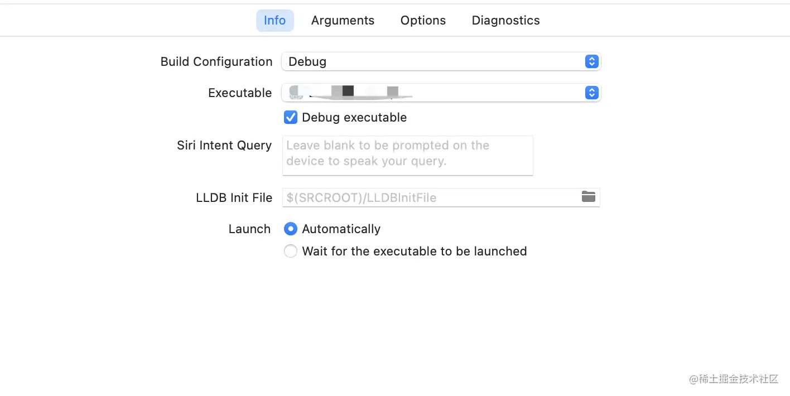Choose the Wait for executable radio button

(291, 252)
